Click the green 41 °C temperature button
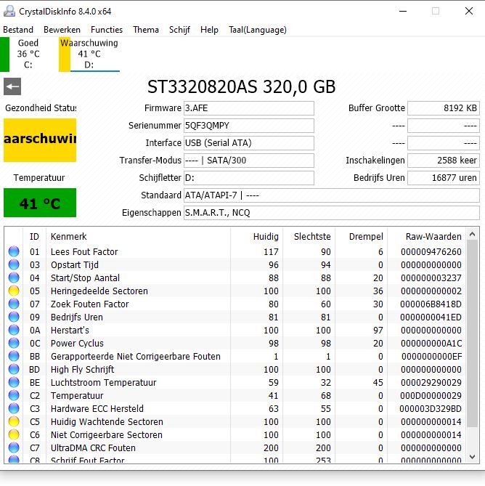The height and width of the screenshot is (486, 485). tap(40, 203)
